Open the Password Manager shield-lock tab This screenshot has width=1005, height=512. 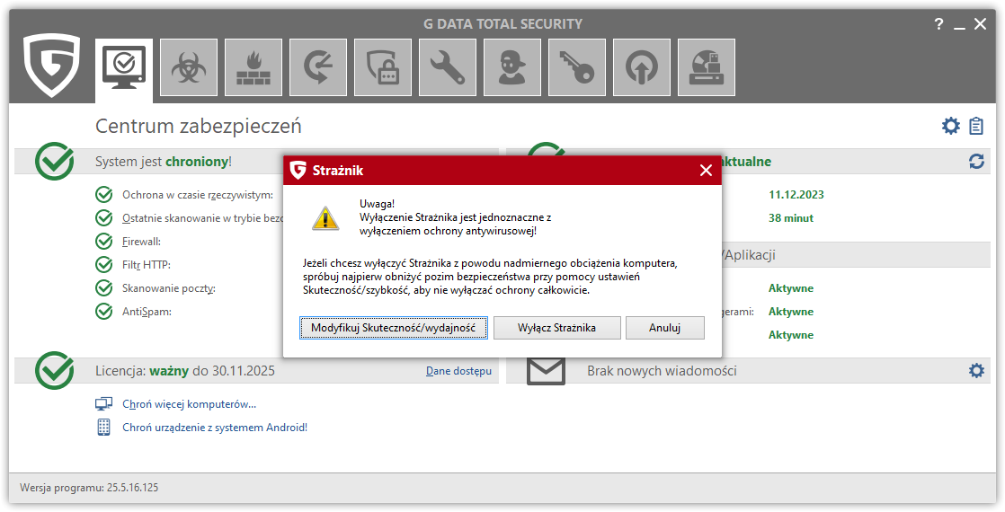(383, 68)
